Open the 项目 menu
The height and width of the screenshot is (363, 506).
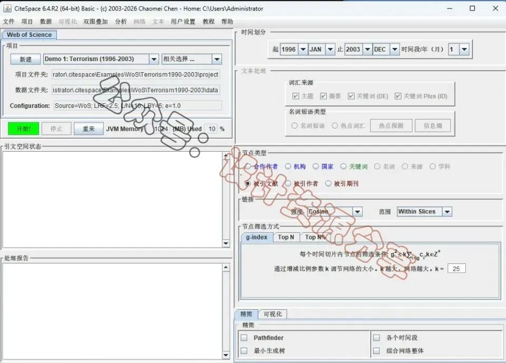point(27,22)
